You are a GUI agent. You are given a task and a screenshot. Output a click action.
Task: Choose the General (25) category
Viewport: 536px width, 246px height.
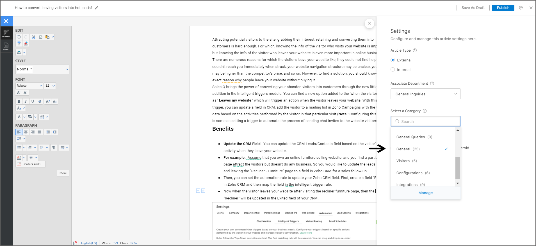[423, 149]
